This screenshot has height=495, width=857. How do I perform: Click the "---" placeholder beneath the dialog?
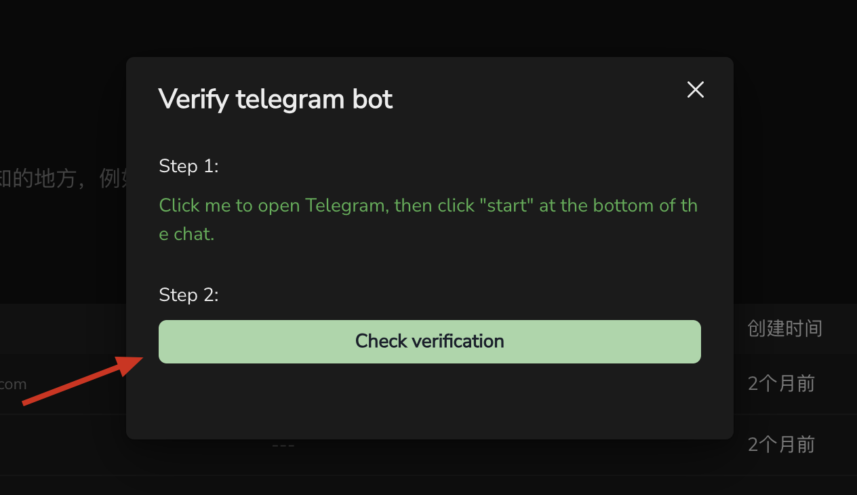(x=283, y=446)
